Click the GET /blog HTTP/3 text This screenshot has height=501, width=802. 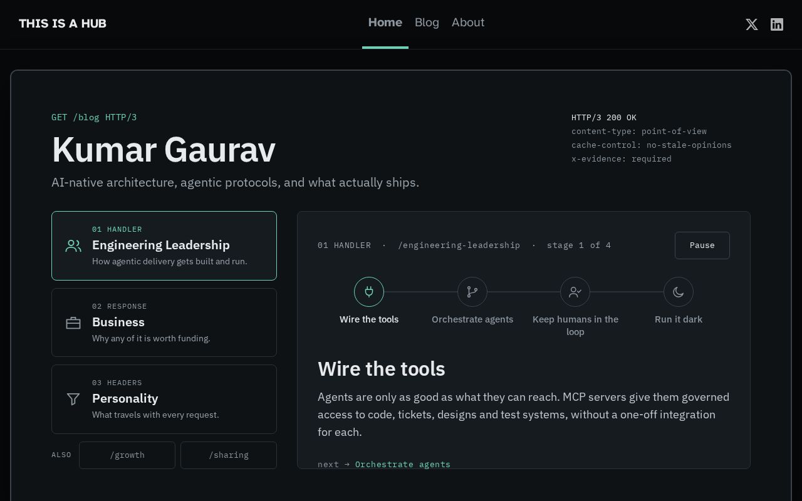coord(94,117)
